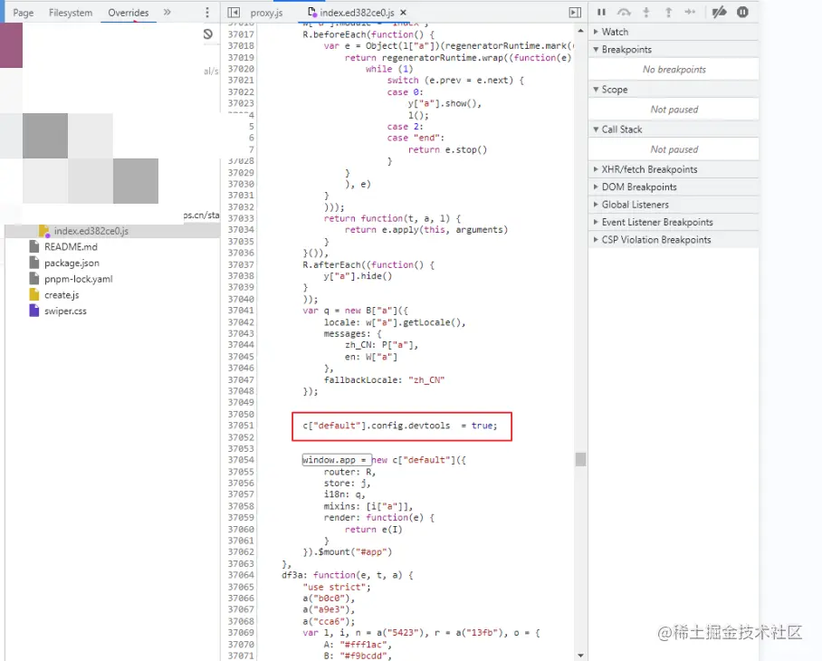Click editor scrollbar down arrow
Screen dimensions: 822x661
580,656
